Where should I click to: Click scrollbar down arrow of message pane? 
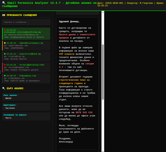coord(103,151)
